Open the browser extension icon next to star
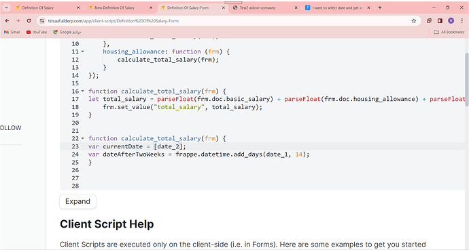The image size is (469, 250). 429,21
